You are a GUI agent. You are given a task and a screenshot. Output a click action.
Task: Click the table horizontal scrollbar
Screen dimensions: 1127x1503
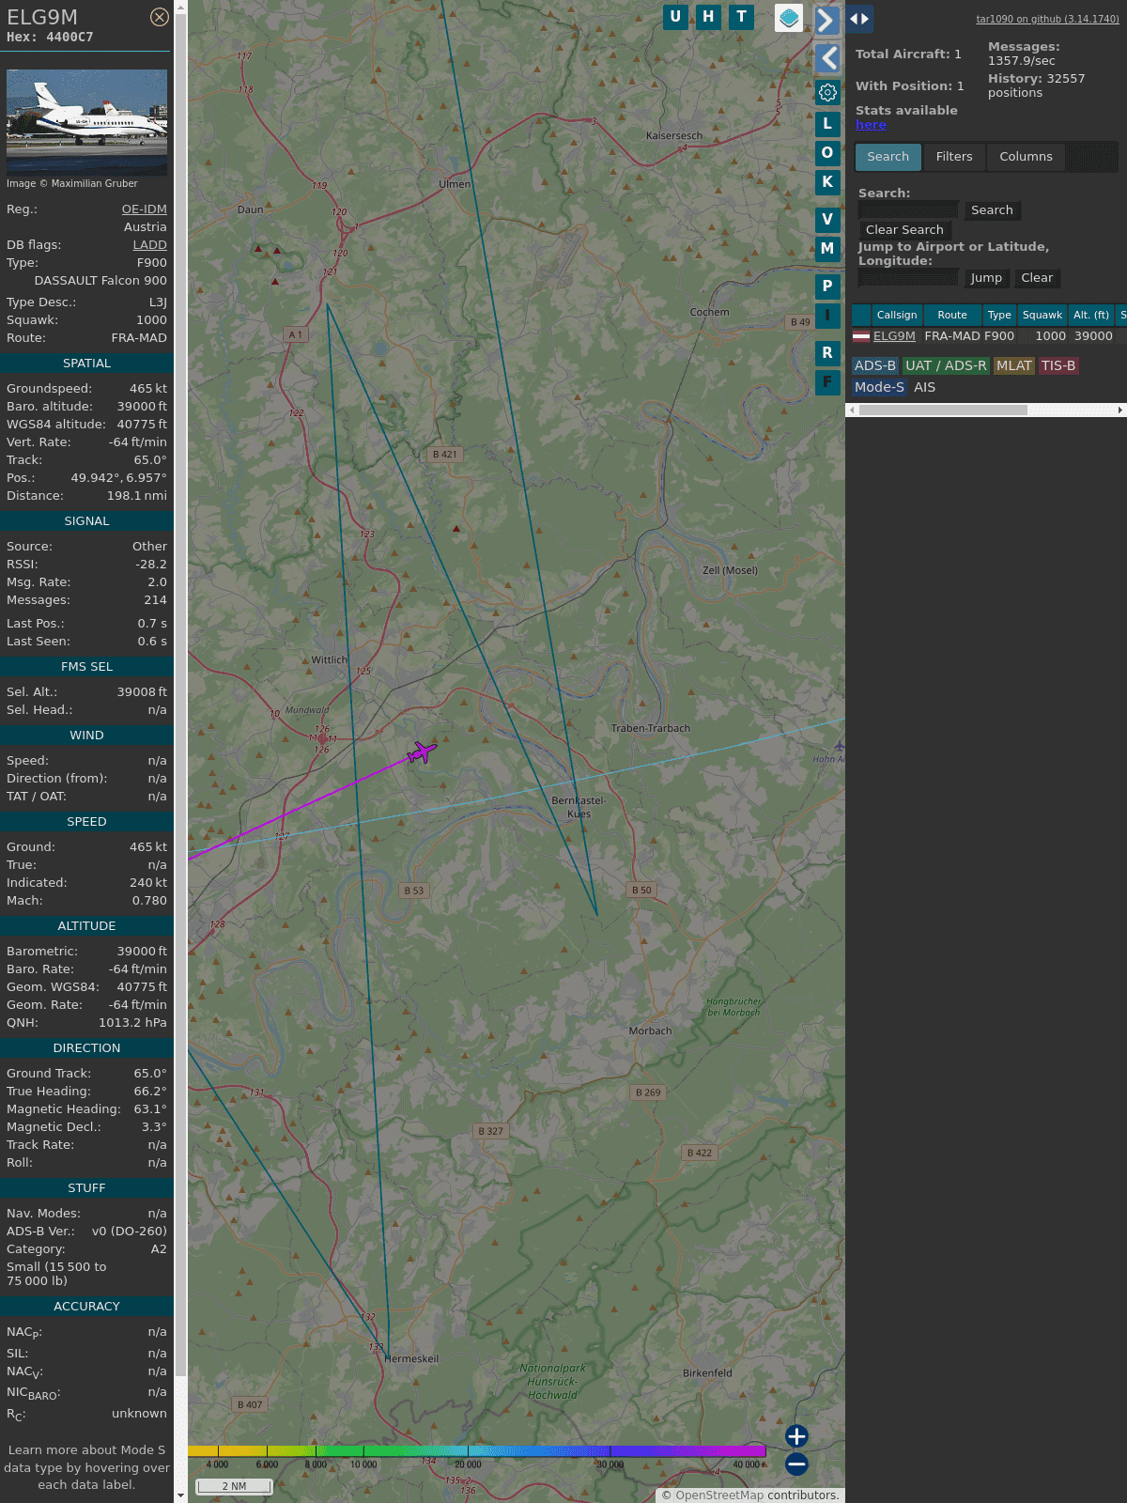point(943,411)
